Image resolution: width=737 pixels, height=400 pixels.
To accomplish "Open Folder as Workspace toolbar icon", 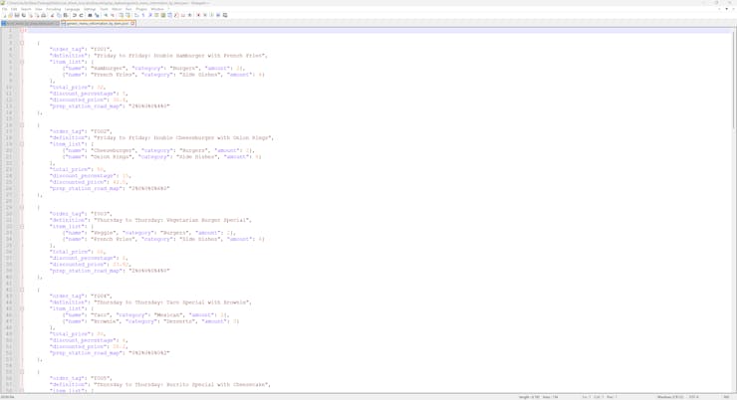I will coord(183,15).
